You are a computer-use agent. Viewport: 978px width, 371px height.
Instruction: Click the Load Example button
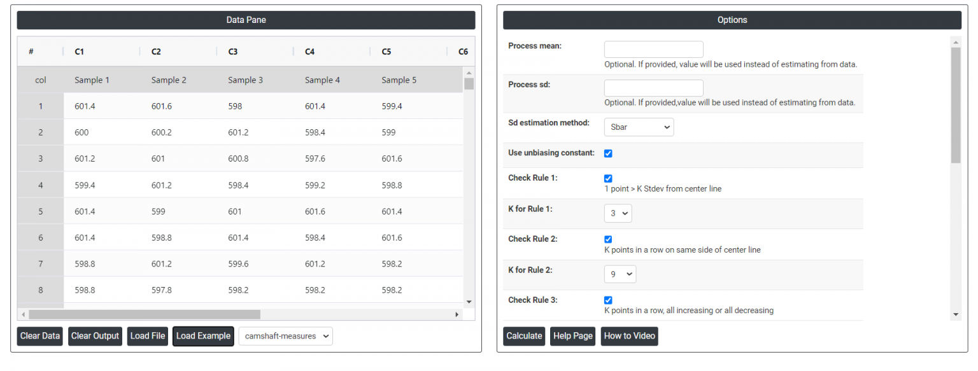203,336
